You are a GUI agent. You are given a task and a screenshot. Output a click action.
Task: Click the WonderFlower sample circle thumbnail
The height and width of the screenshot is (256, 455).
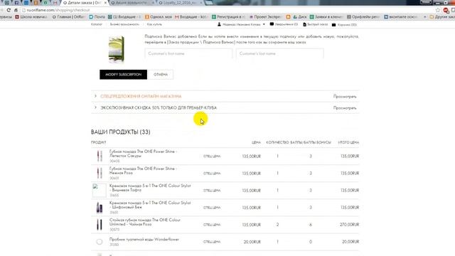100,242
